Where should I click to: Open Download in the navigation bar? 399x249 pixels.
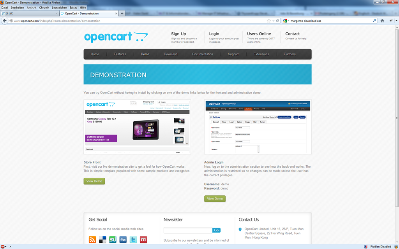[171, 54]
